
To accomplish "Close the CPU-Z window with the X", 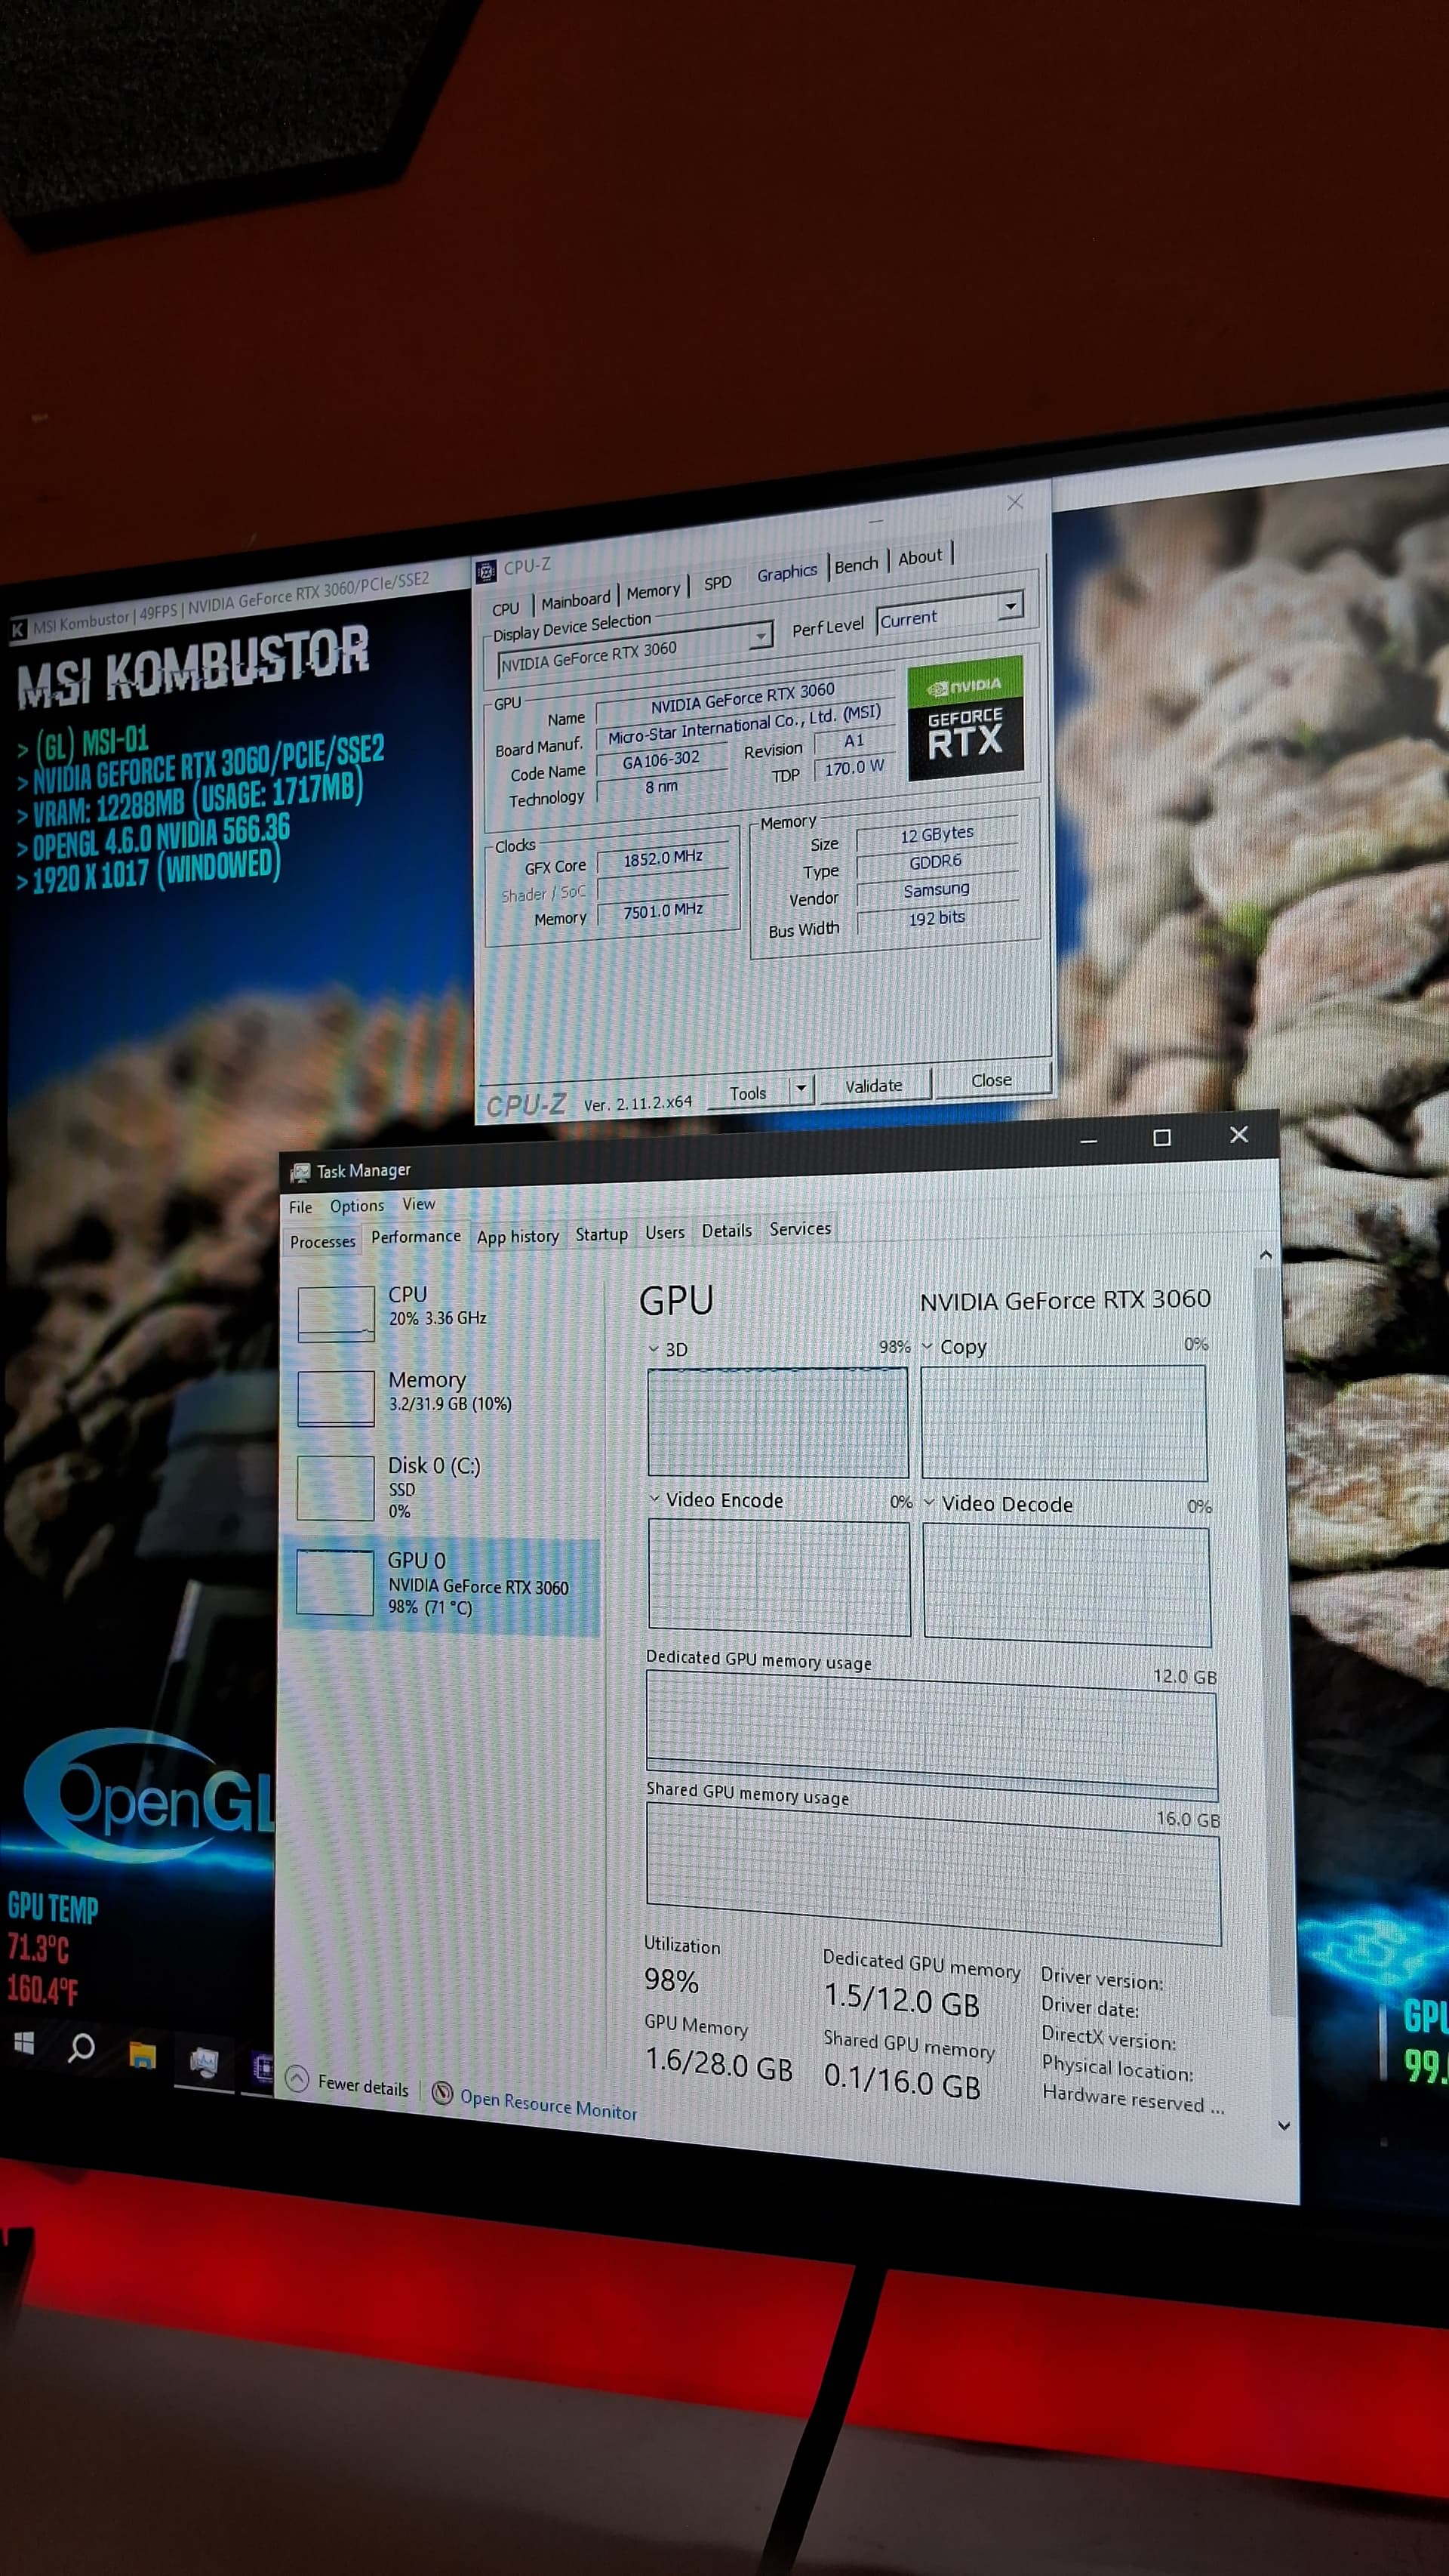I will (1015, 503).
